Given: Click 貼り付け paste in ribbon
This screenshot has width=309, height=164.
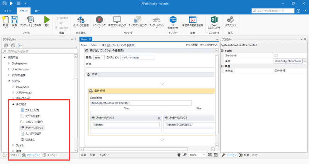Looking at the screenshot, I should pos(62,28).
